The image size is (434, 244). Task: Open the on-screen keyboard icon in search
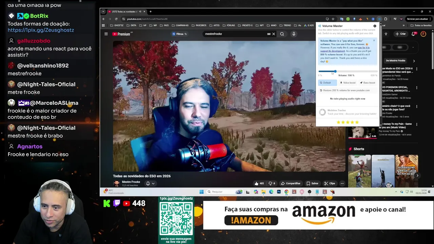point(269,34)
